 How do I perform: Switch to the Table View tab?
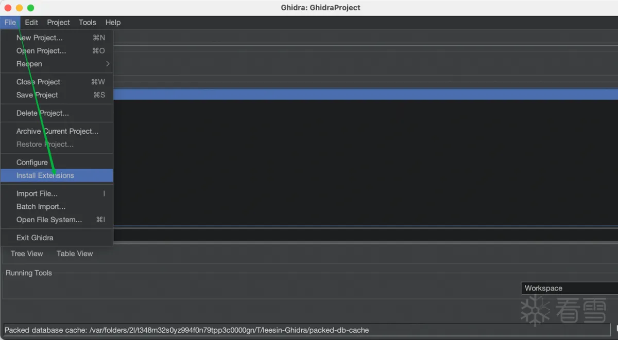[x=75, y=254]
